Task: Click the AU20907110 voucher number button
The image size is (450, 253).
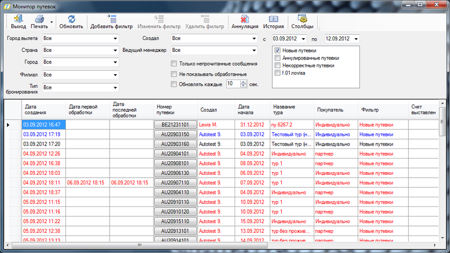Action: click(x=175, y=183)
